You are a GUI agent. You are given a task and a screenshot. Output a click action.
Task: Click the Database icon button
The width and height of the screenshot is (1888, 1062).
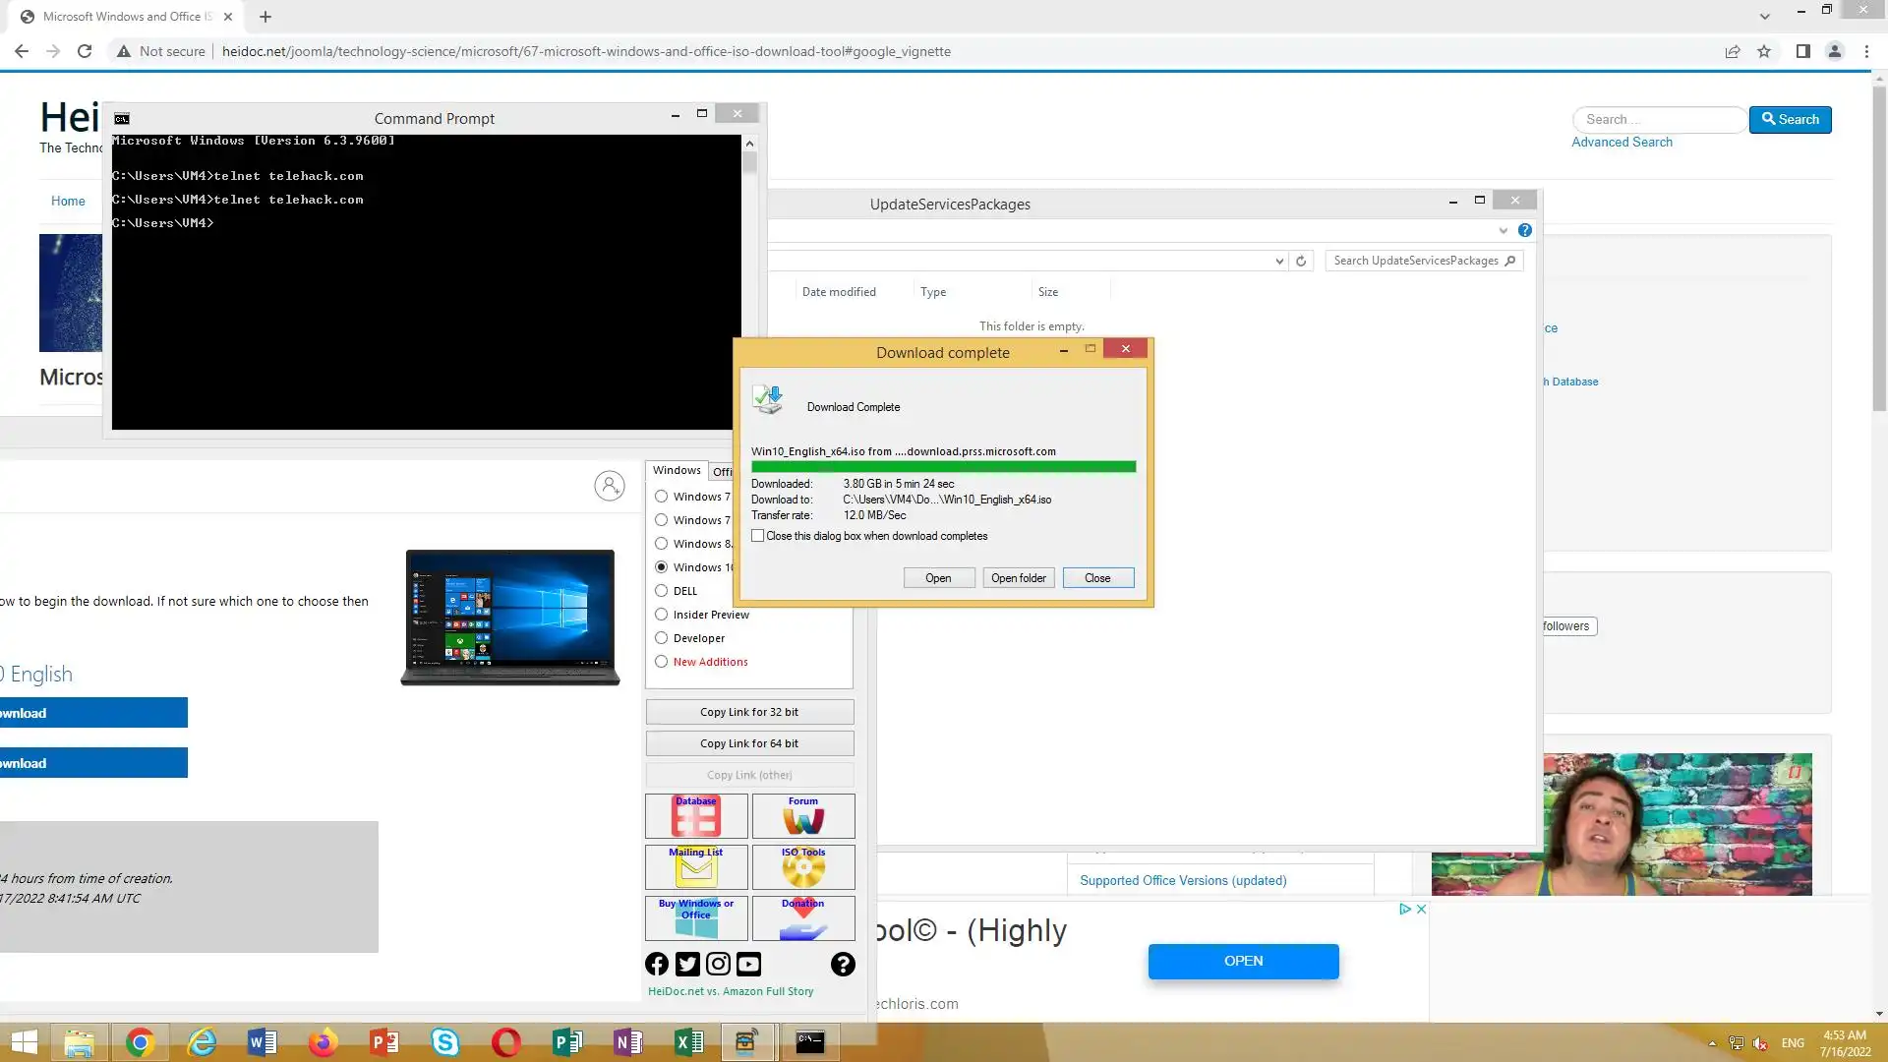click(x=696, y=816)
